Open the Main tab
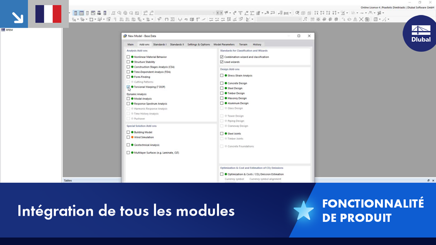The height and width of the screenshot is (245, 436). [x=130, y=44]
